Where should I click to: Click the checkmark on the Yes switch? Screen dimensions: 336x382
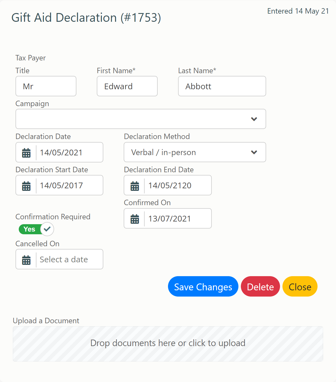[47, 229]
